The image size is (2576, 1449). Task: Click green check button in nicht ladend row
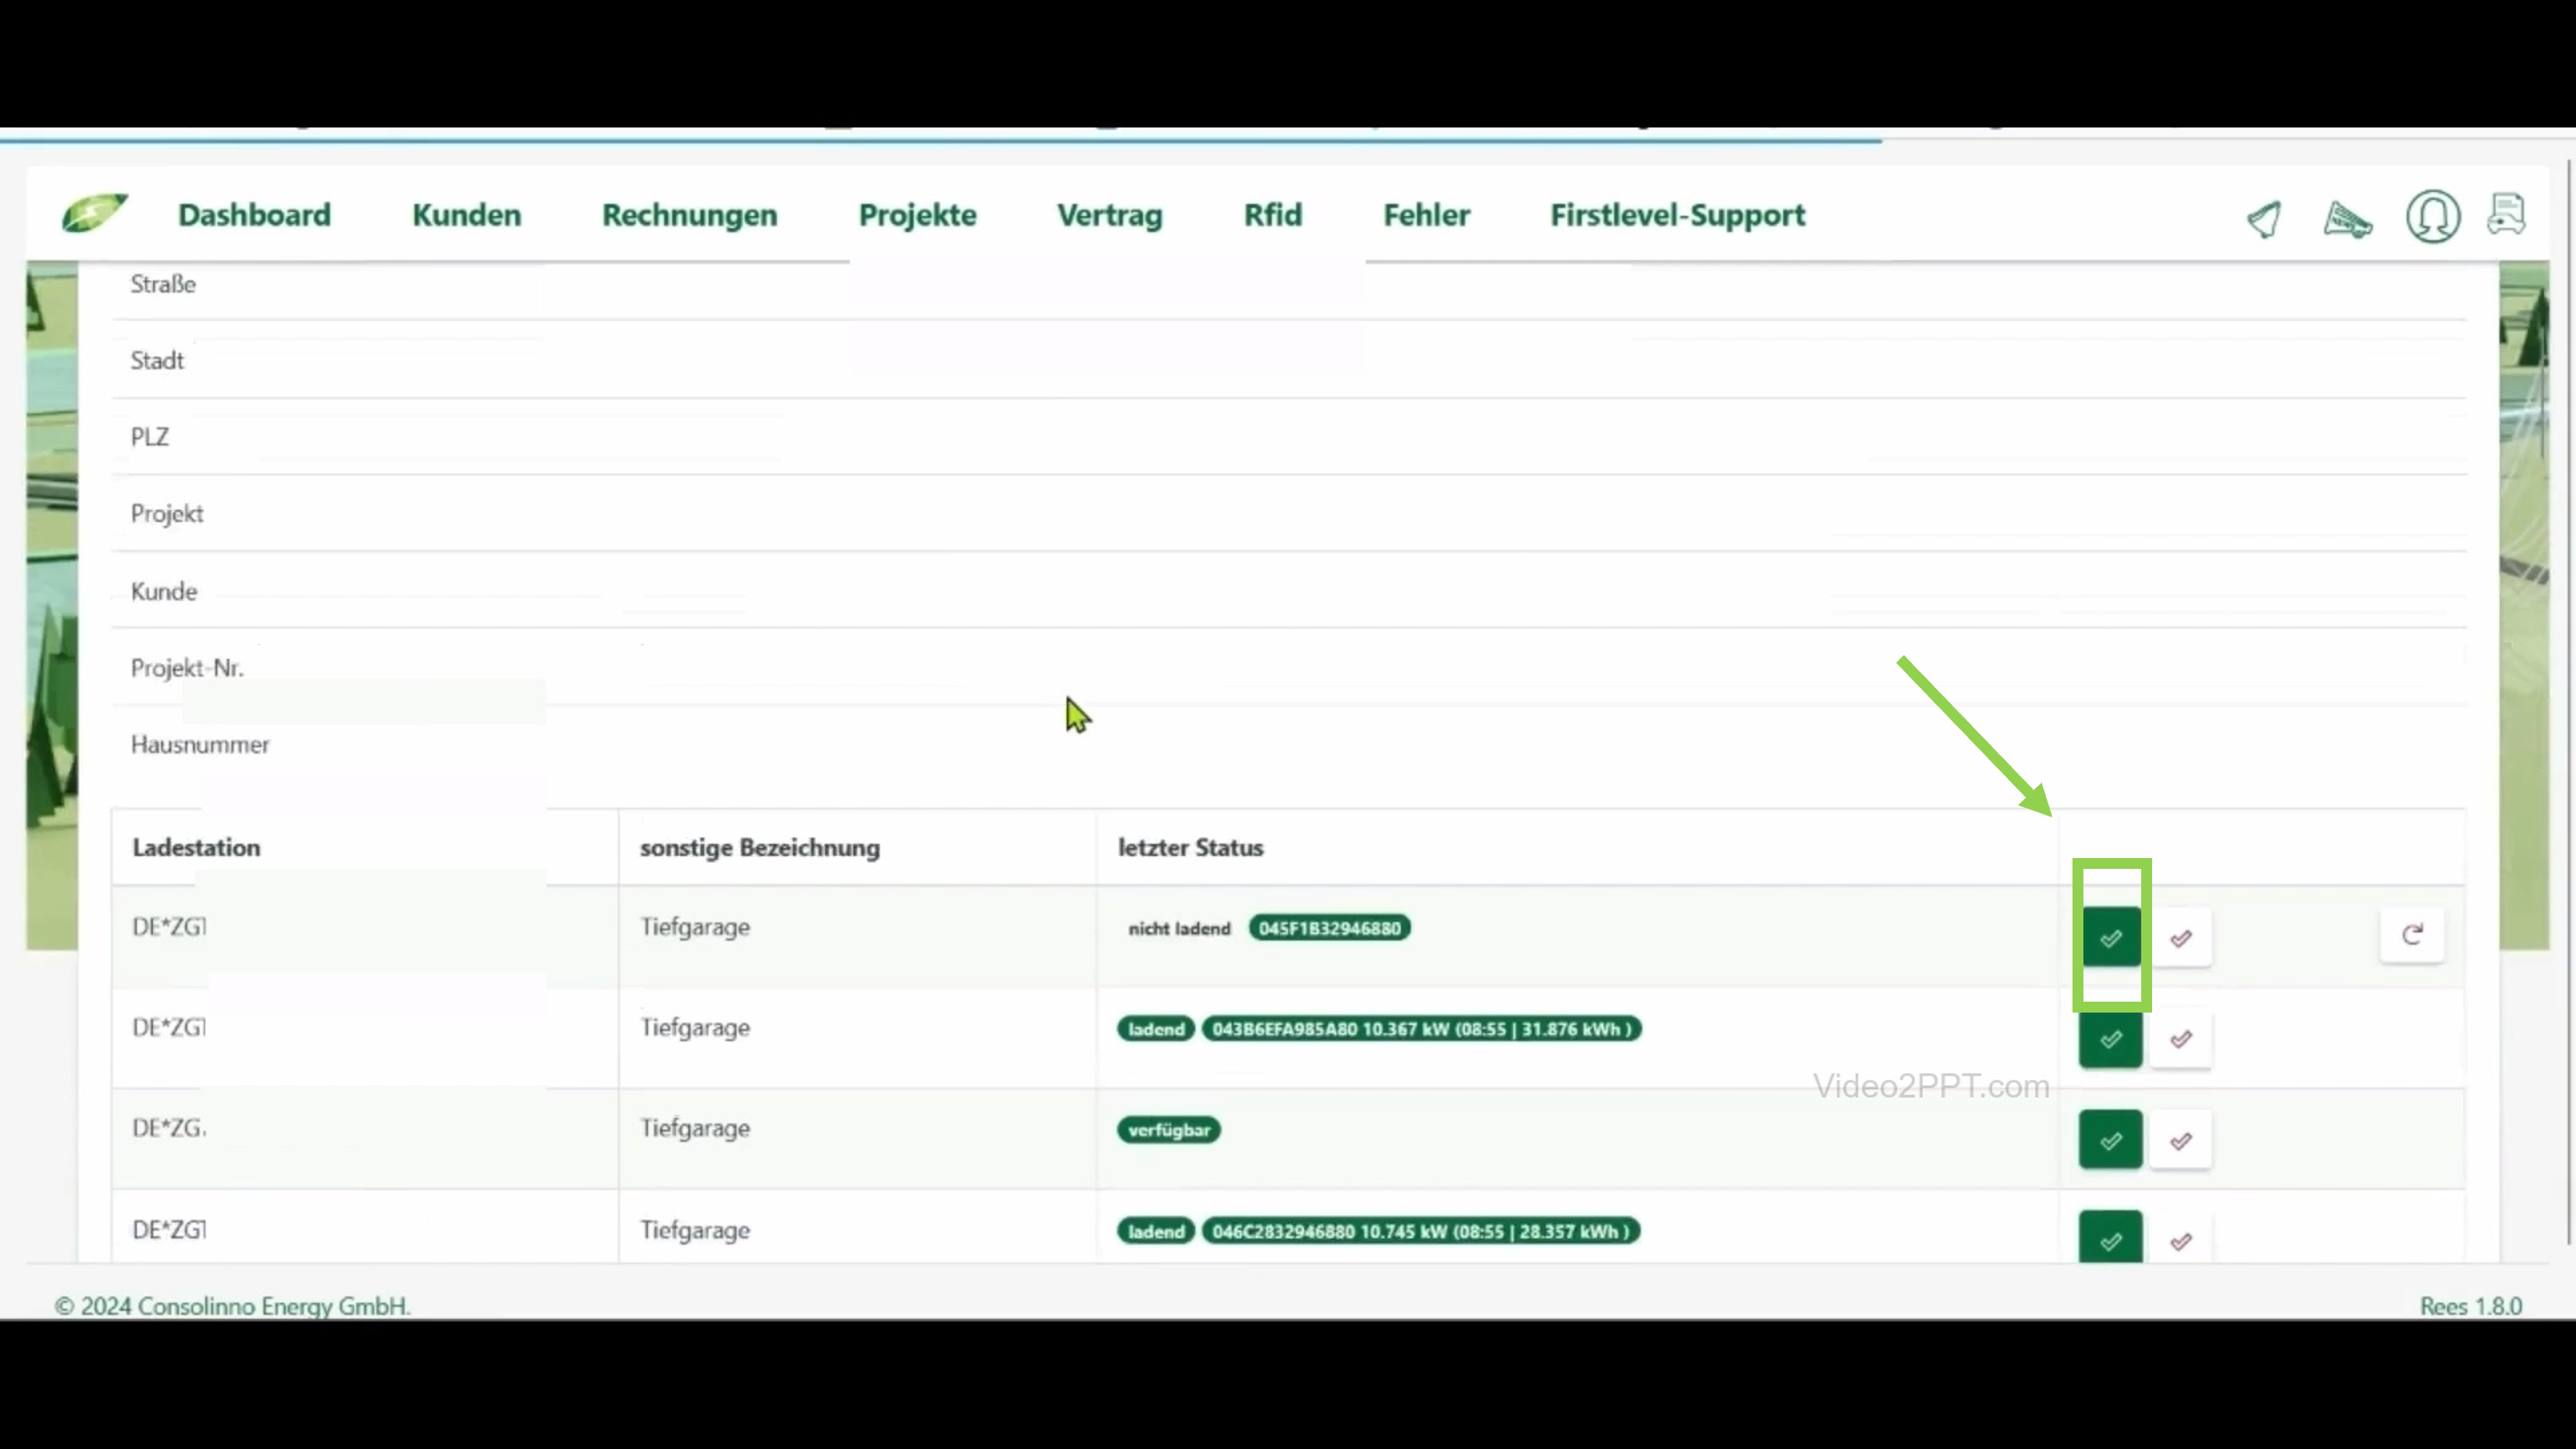[2111, 937]
